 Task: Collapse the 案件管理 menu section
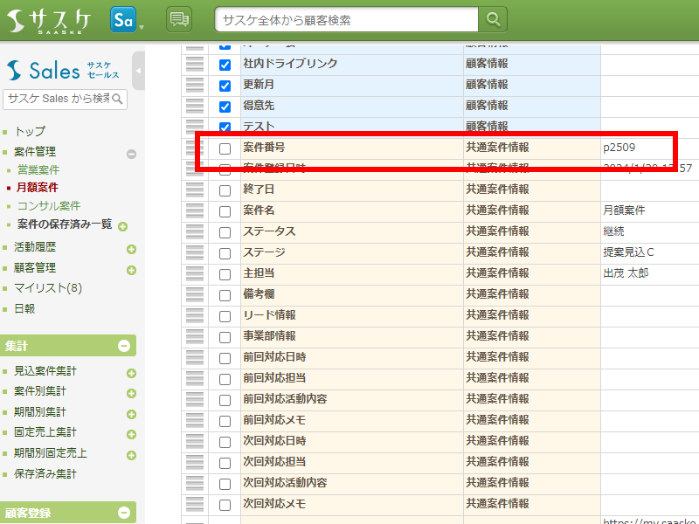coord(131,154)
